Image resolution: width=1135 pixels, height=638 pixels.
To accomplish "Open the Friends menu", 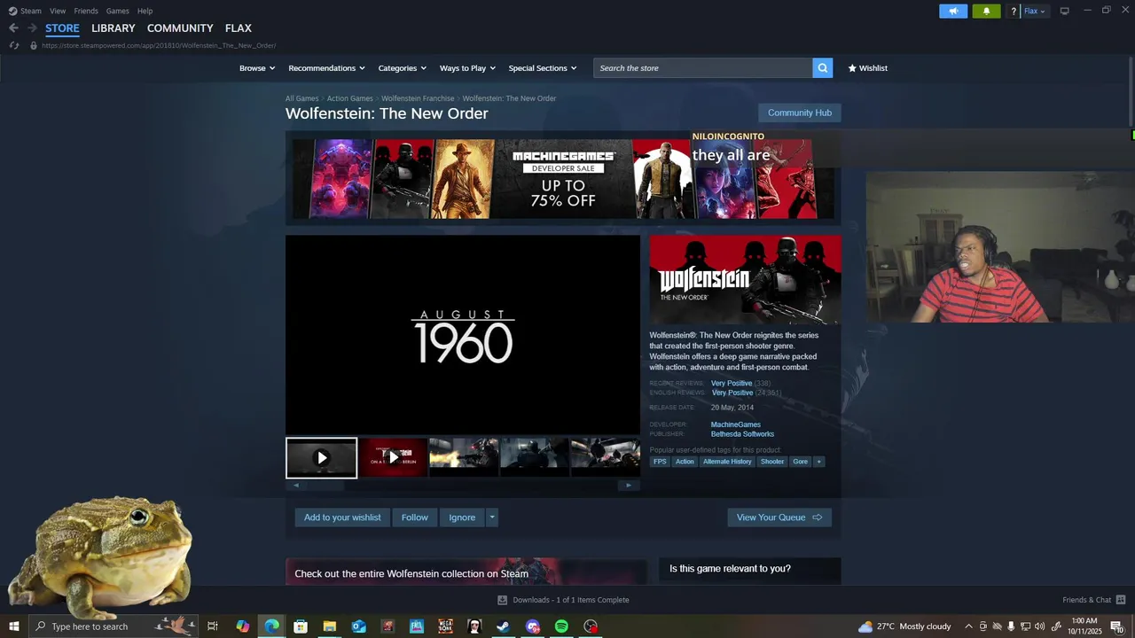I will (86, 11).
